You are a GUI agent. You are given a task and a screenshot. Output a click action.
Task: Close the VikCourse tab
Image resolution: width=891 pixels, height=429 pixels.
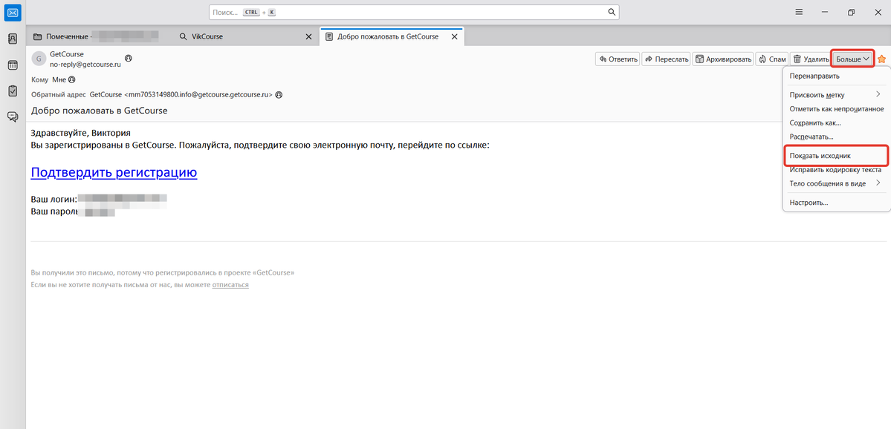(308, 37)
